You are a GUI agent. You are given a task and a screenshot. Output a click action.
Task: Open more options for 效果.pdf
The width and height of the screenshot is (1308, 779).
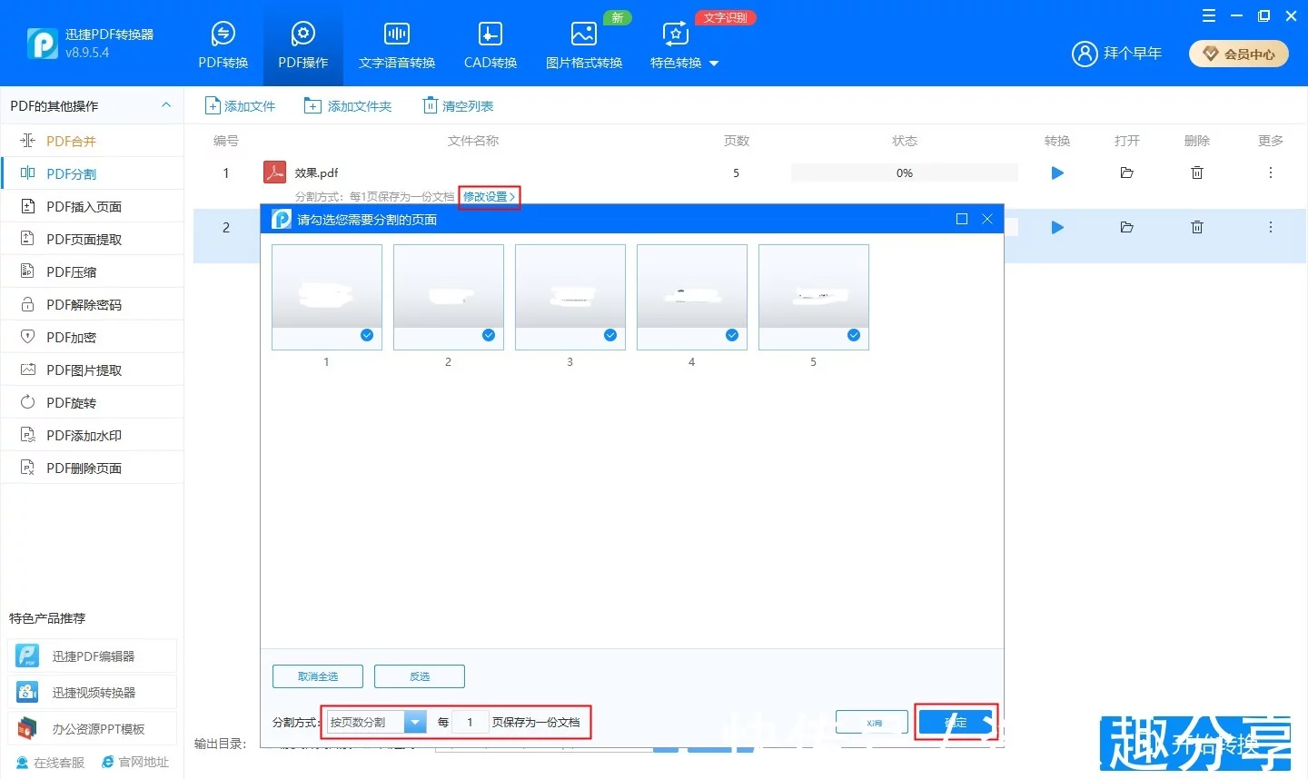point(1270,173)
